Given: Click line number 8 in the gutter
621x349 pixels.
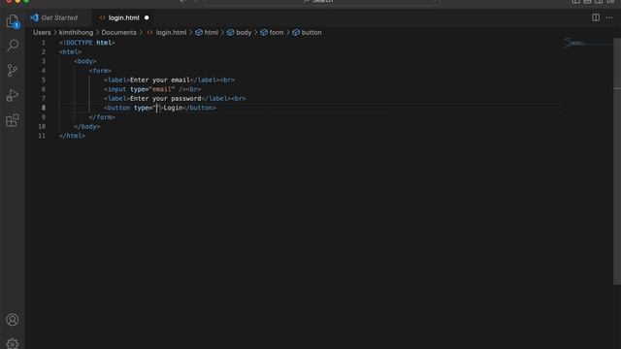Looking at the screenshot, I should (44, 108).
